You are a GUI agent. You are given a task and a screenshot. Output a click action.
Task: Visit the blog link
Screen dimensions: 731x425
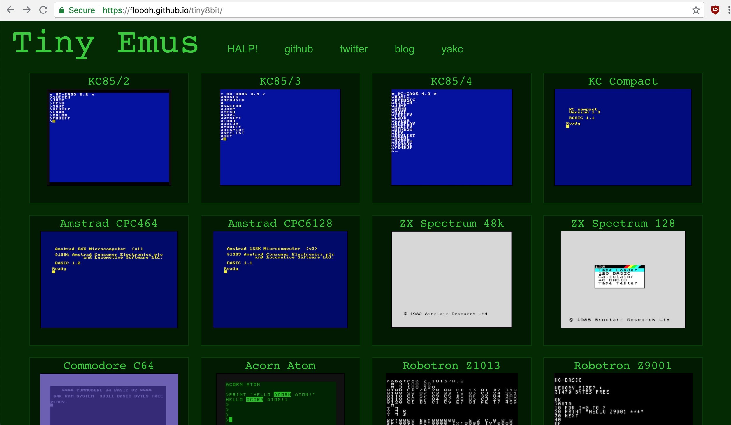coord(404,49)
